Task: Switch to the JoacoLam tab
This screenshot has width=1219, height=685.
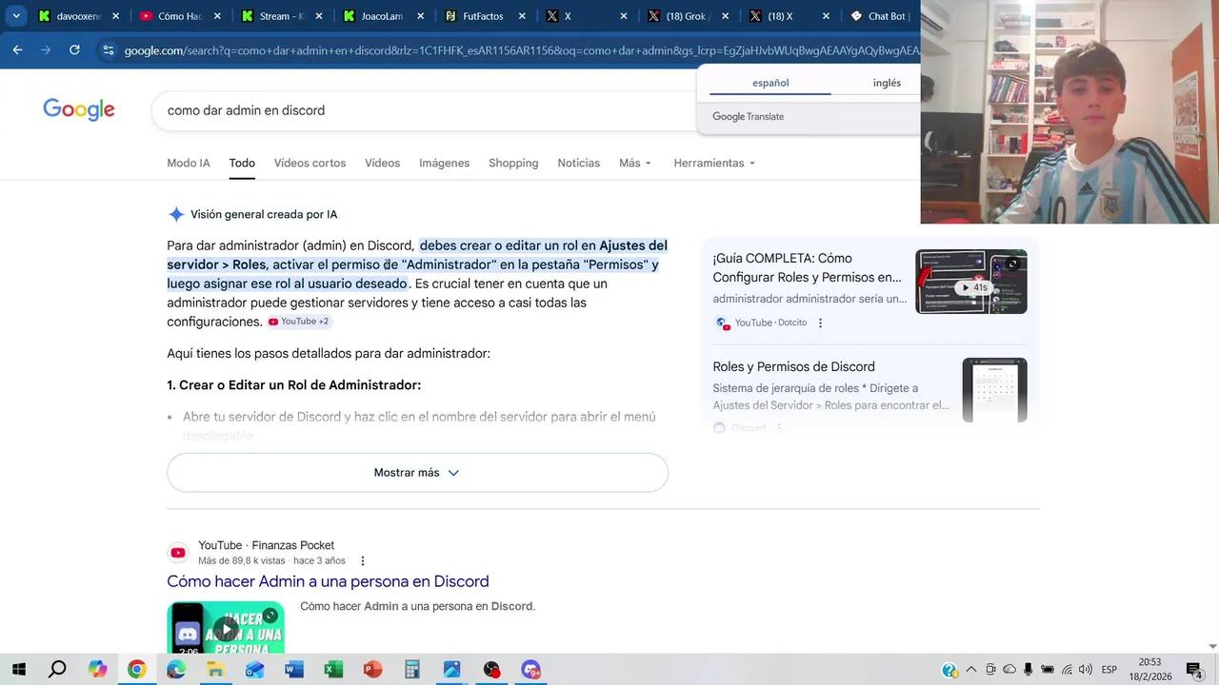Action: pos(383,16)
